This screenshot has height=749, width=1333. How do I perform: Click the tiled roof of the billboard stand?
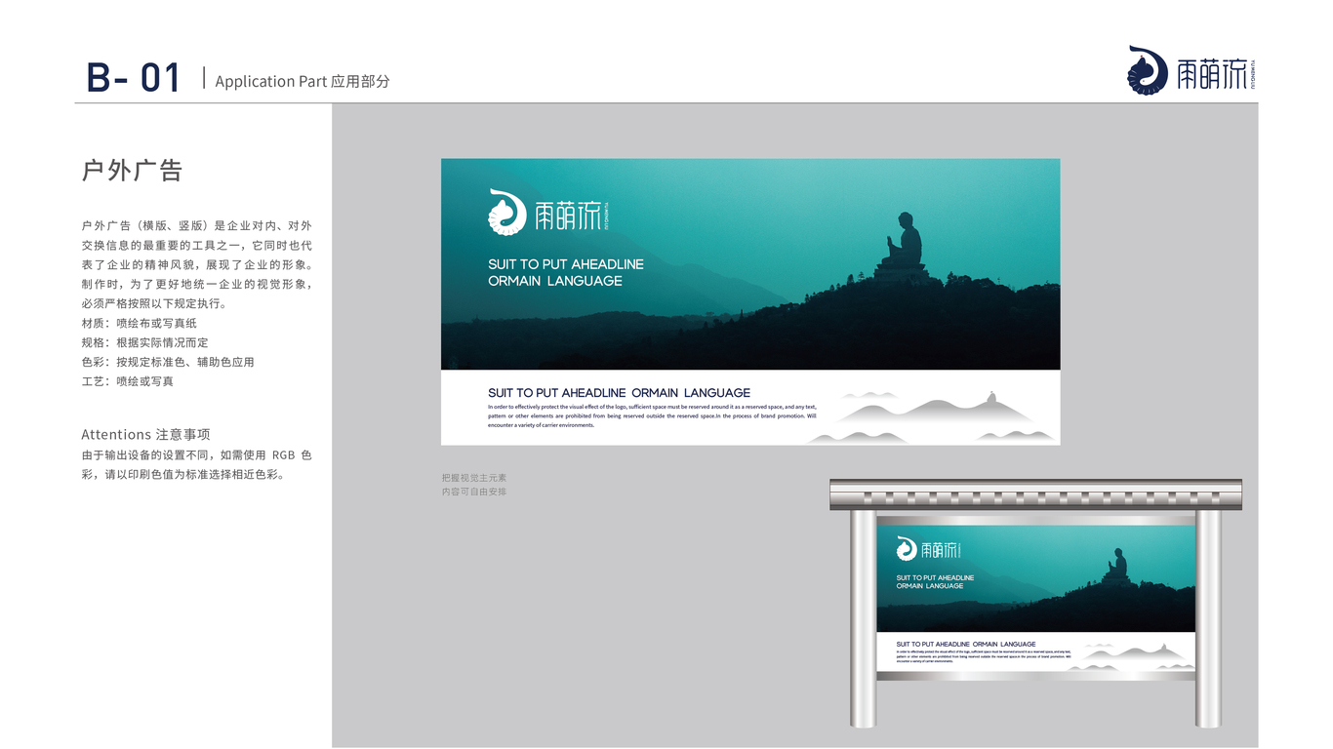(x=1035, y=494)
